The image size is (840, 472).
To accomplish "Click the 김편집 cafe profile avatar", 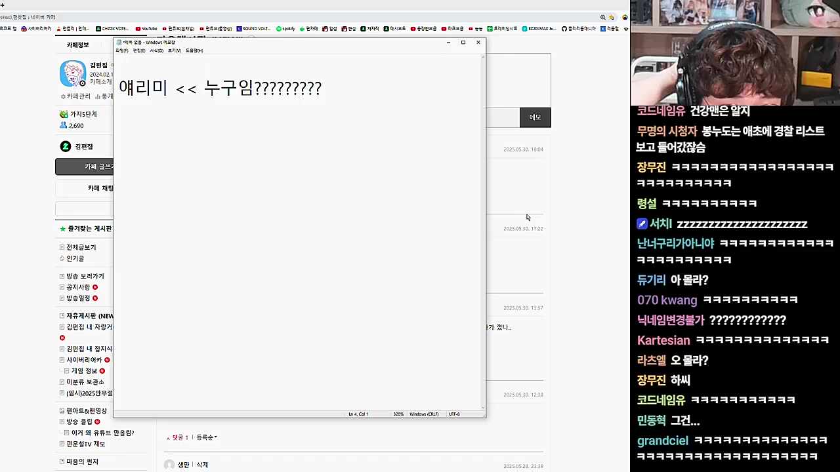I will point(73,73).
